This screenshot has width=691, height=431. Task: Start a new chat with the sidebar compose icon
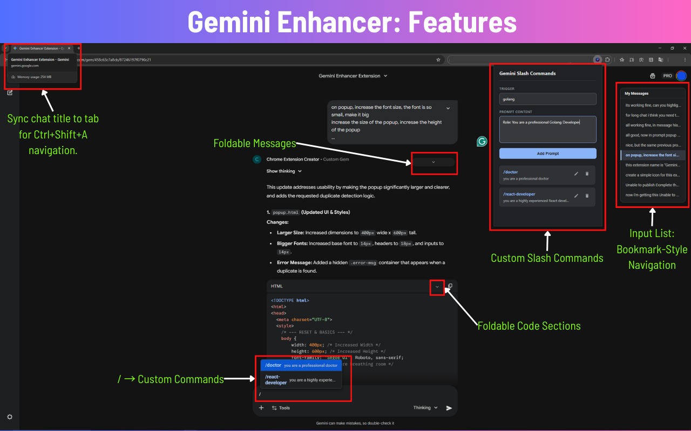coord(10,93)
